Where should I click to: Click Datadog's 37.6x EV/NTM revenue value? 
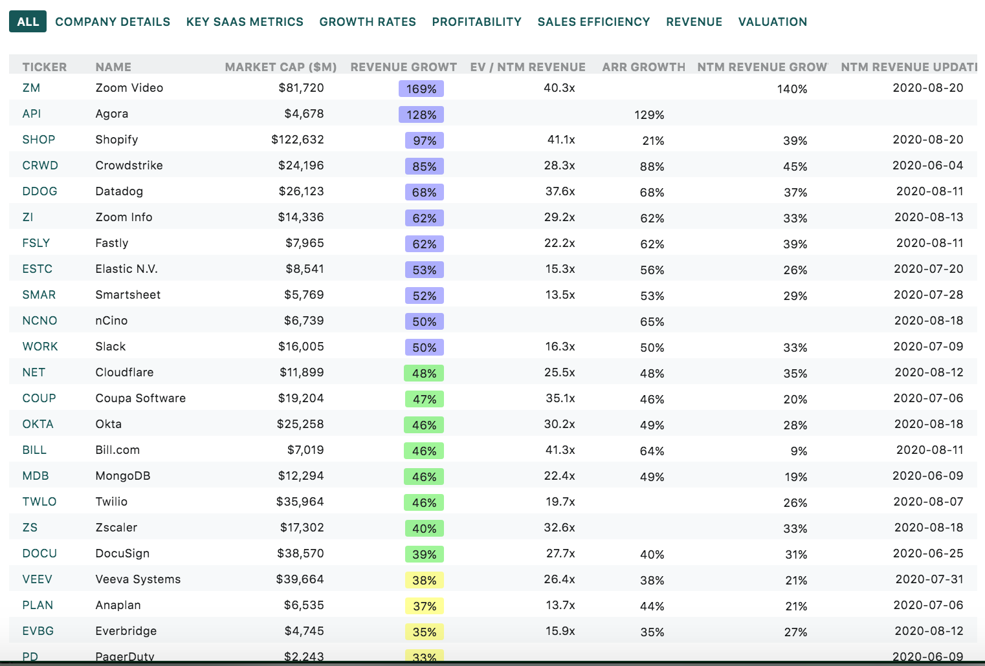560,191
